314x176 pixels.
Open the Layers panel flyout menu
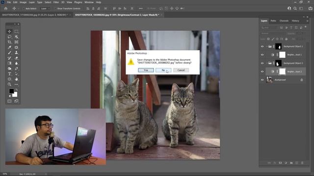(x=308, y=21)
